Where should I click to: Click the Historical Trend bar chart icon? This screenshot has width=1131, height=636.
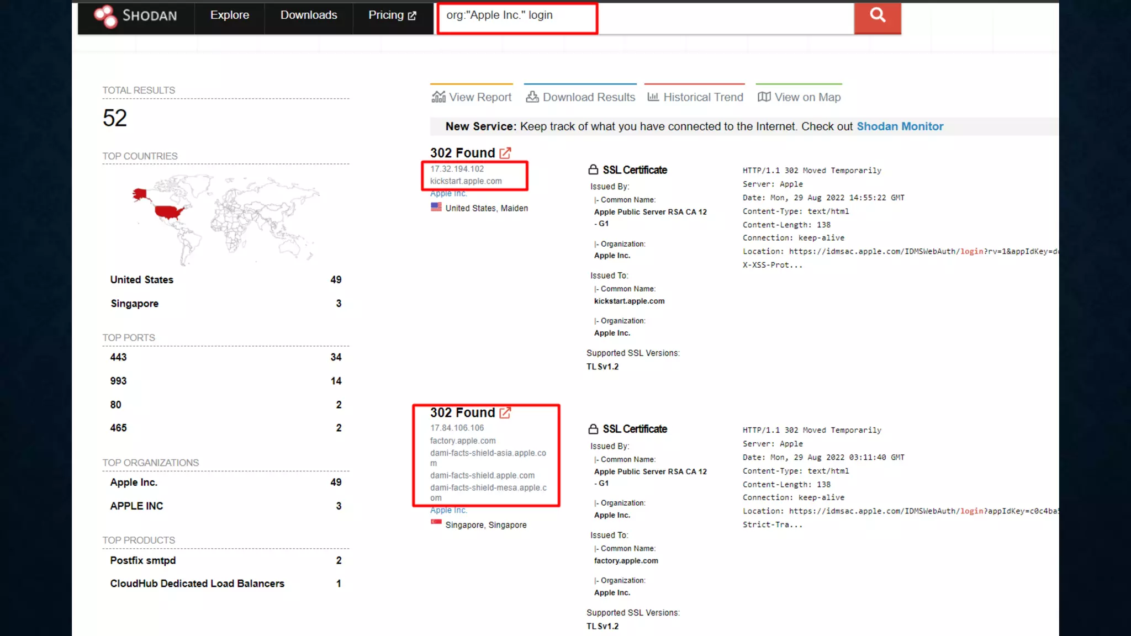point(653,97)
